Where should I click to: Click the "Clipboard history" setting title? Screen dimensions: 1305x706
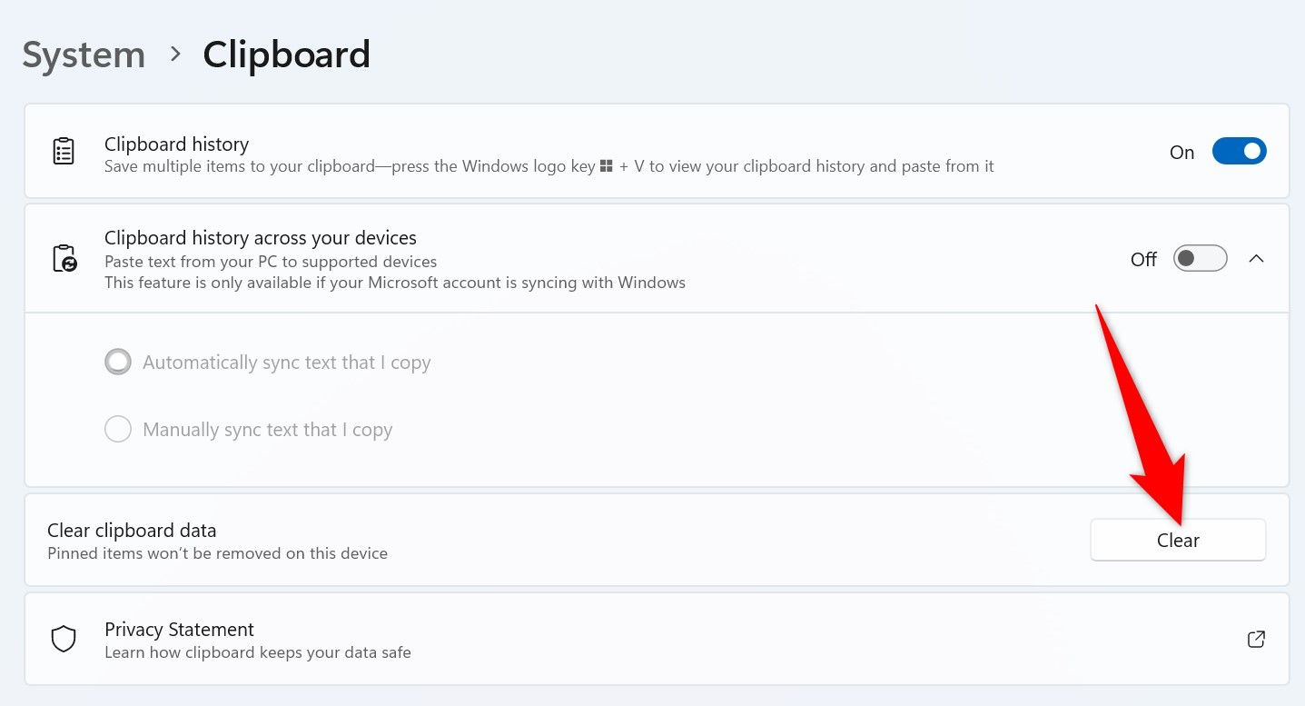[176, 144]
